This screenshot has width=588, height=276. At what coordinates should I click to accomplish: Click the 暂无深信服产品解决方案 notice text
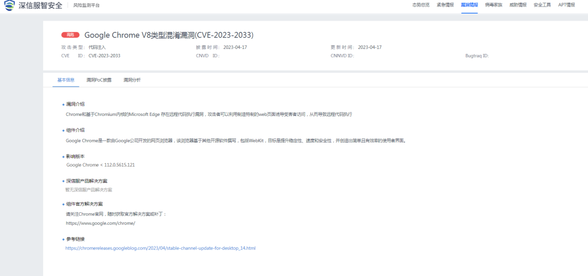[89, 190]
